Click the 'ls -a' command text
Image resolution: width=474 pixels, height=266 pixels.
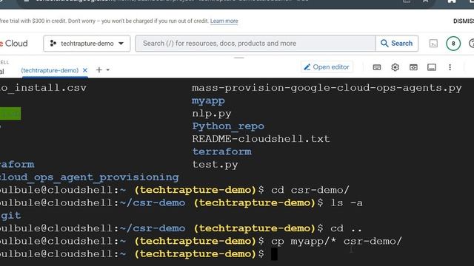pos(347,202)
